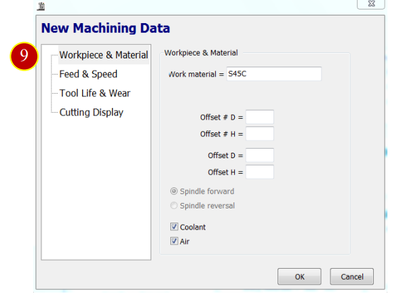The image size is (403, 298).
Task: Click the Work material text field
Action: 273,74
